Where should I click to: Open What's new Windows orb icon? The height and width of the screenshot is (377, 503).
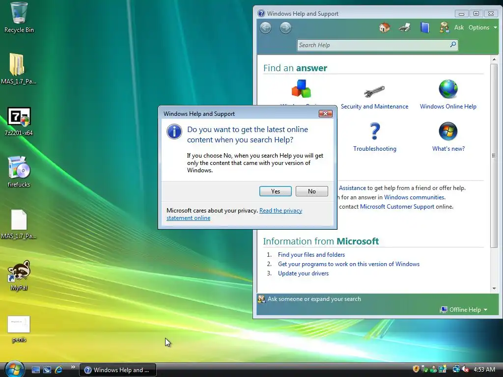[x=448, y=132]
